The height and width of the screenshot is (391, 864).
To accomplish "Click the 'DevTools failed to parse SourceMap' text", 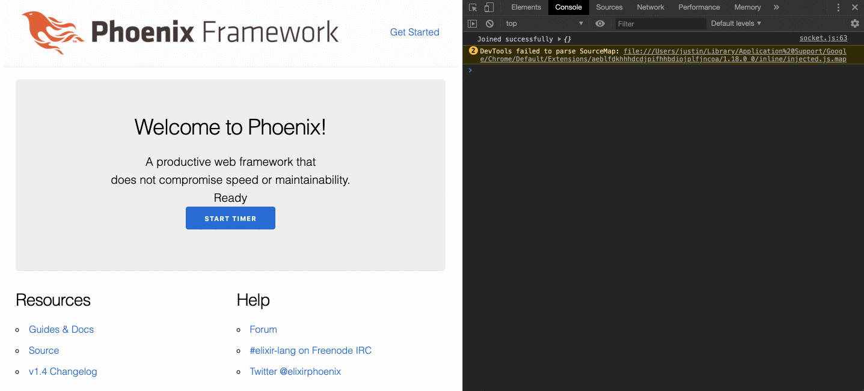I will 550,51.
